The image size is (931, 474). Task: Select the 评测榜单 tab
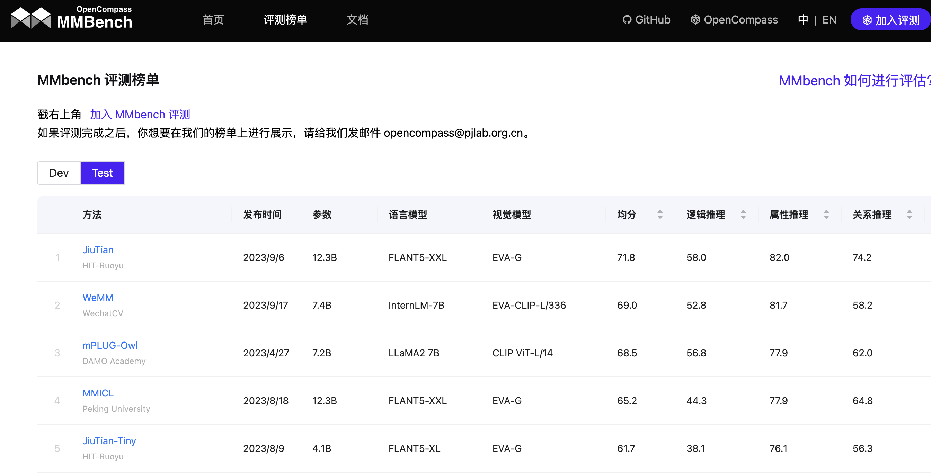(x=285, y=20)
